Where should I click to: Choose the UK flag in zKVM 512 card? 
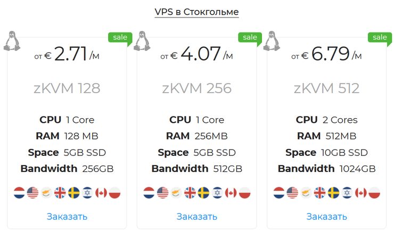pyautogui.click(x=319, y=193)
